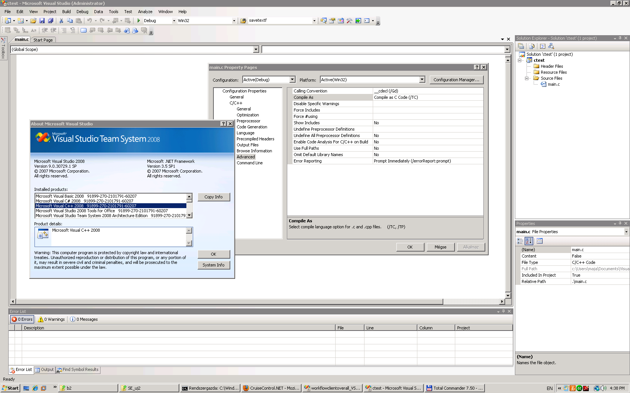
Task: Click the Comment Out Selected Lines icon
Action: click(x=64, y=30)
